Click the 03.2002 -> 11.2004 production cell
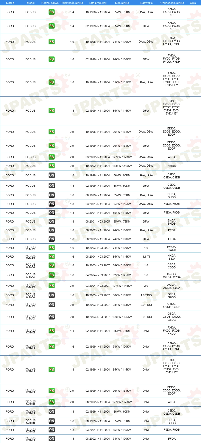The height and width of the screenshot is (443, 201). pyautogui.click(x=98, y=157)
